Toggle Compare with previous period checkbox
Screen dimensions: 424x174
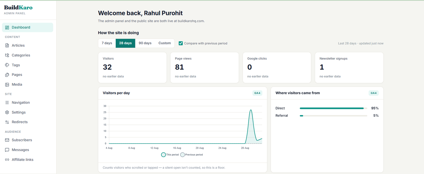pos(181,43)
